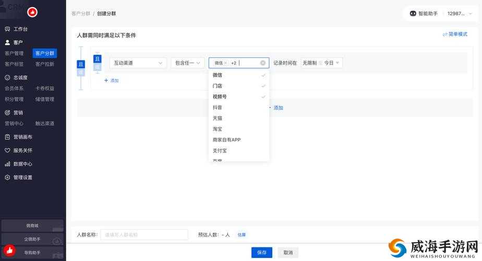
Task: Open 会员体系 in sidebar
Action: (14, 88)
